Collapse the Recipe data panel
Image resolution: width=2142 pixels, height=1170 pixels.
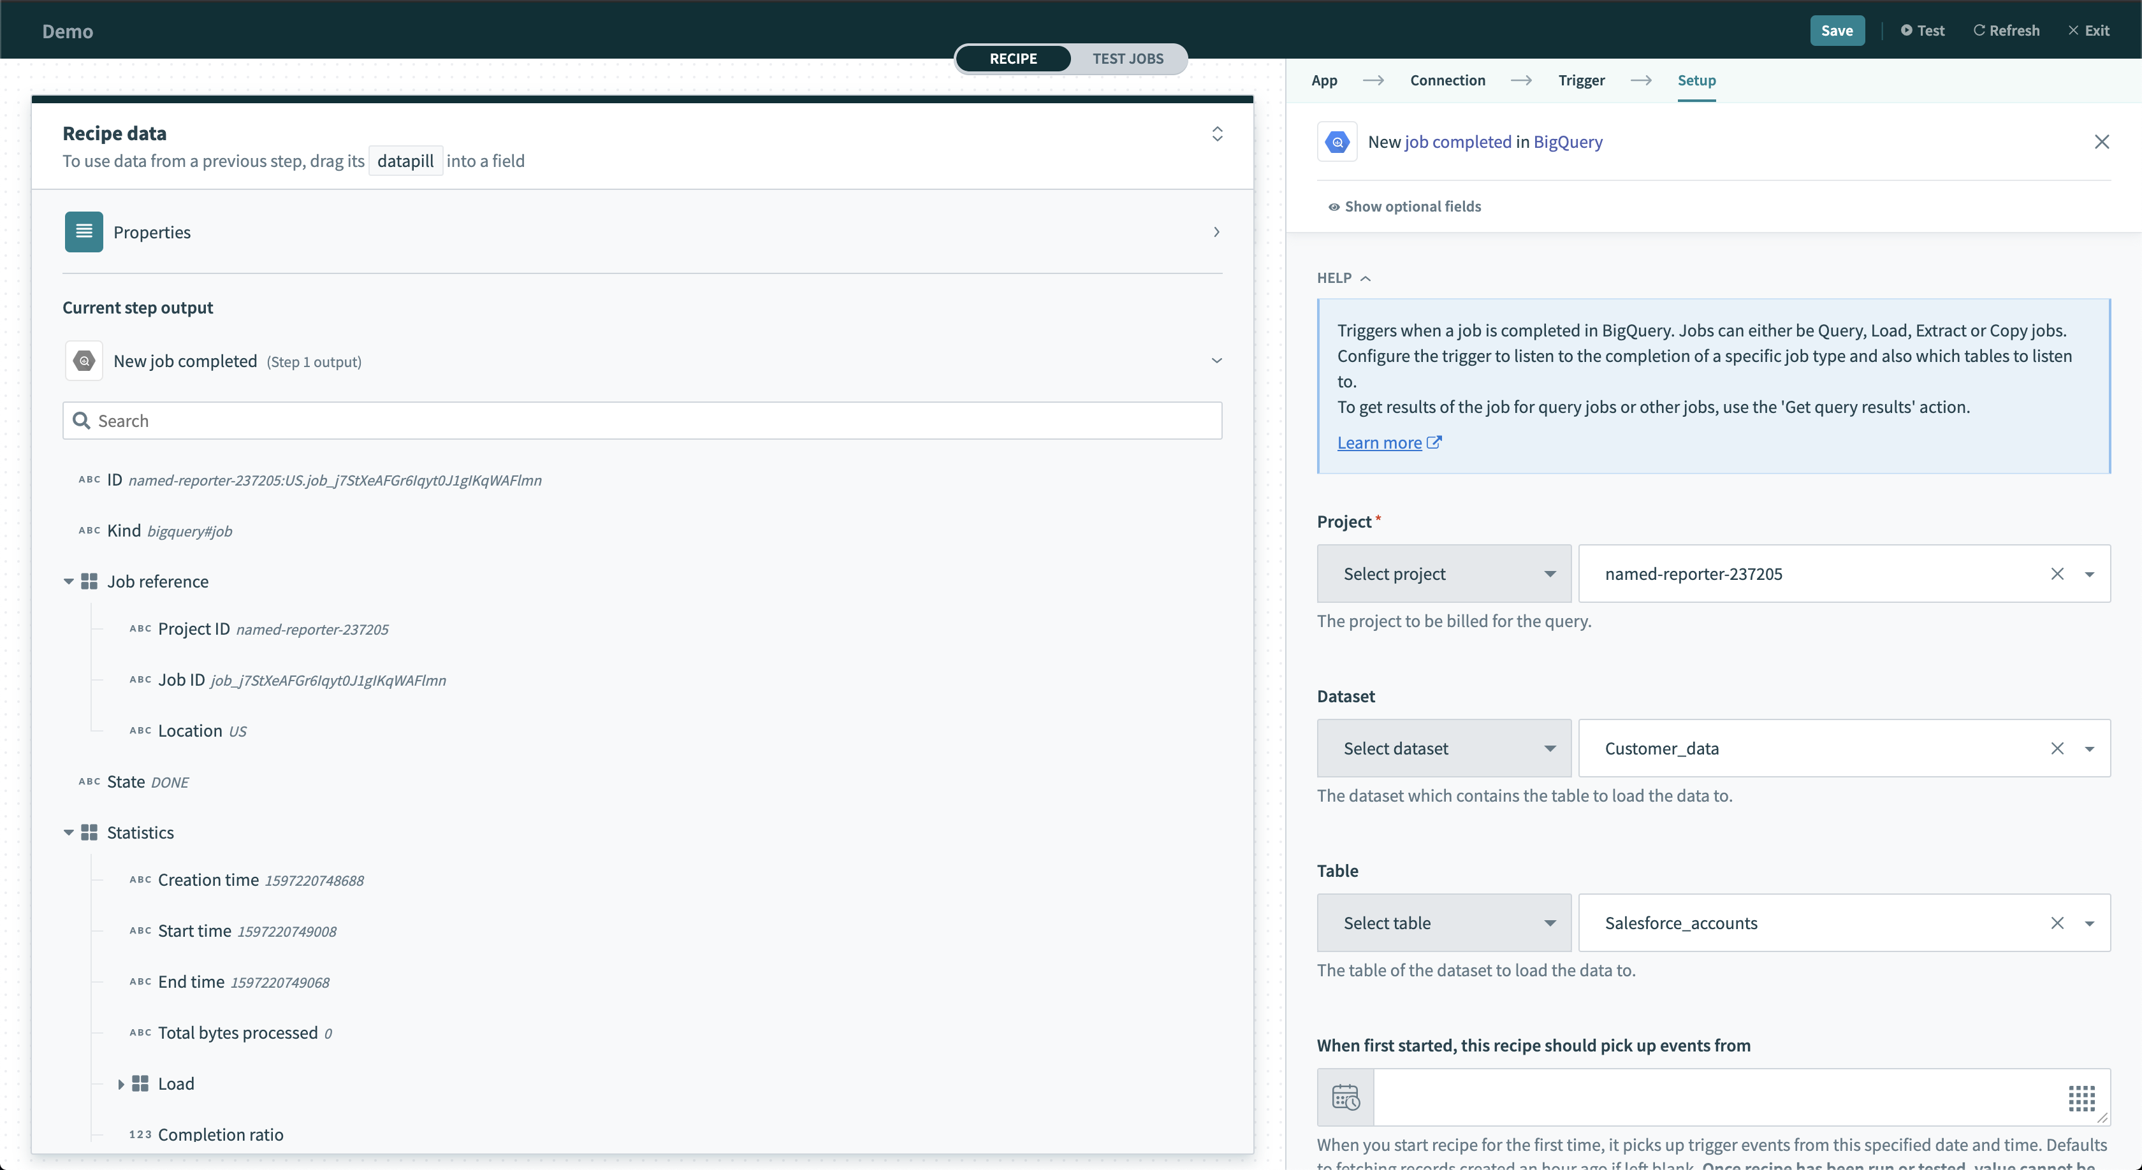1216,134
